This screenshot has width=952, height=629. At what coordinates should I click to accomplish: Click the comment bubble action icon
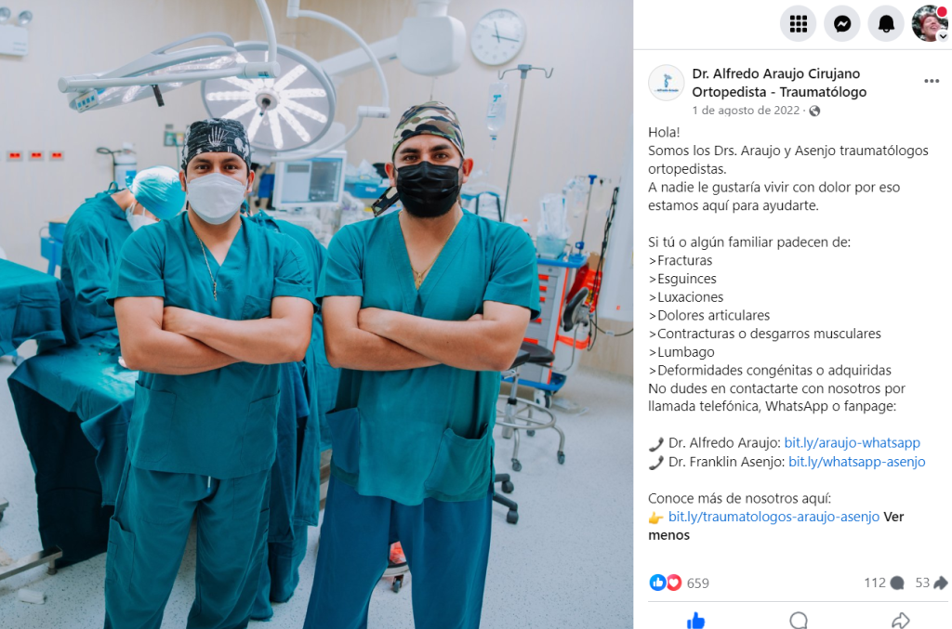(799, 621)
